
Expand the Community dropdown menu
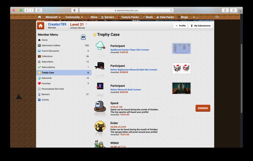tap(74, 17)
